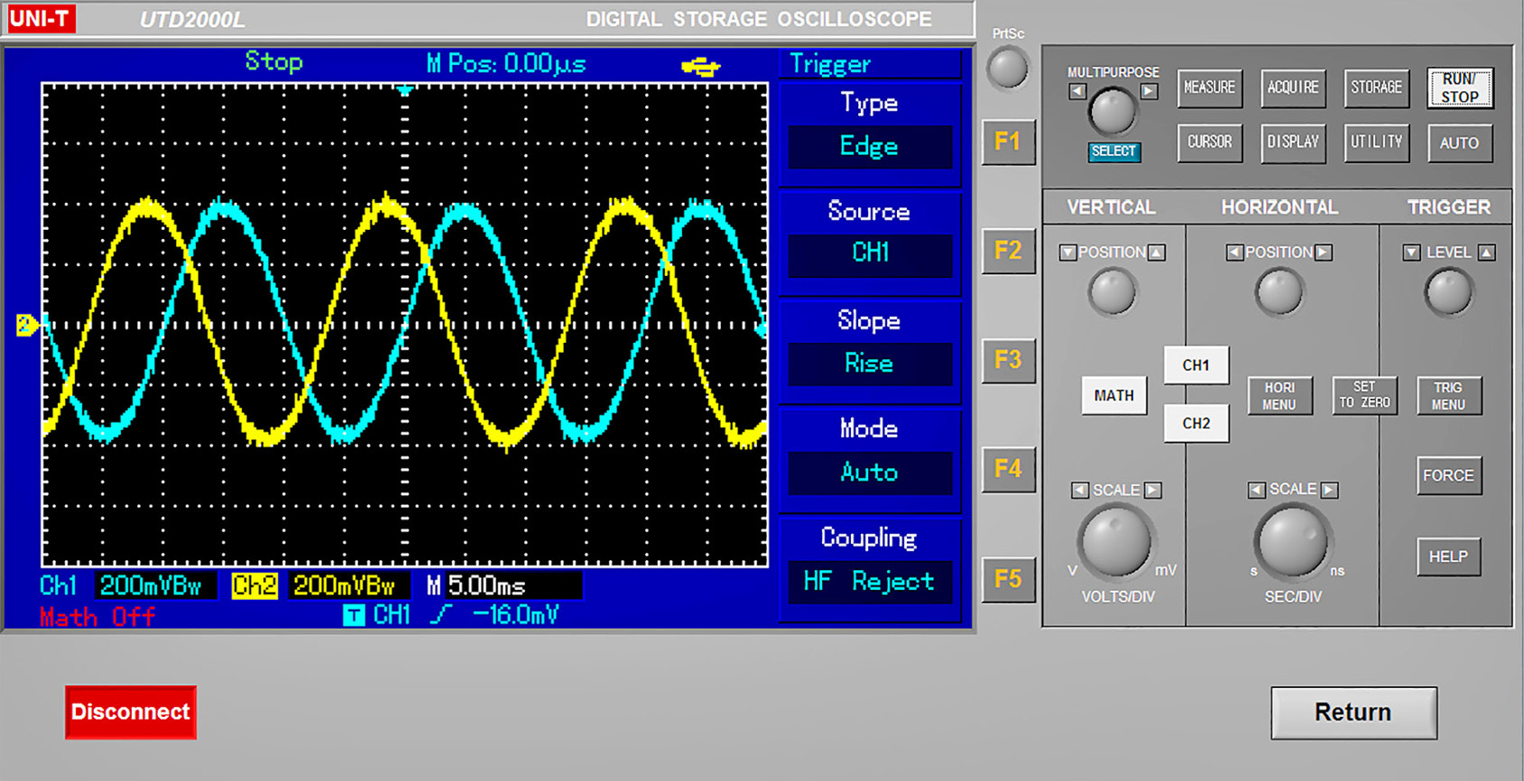1524x781 pixels.
Task: Click the VOLTS/DIV scale knob
Action: click(x=1115, y=541)
